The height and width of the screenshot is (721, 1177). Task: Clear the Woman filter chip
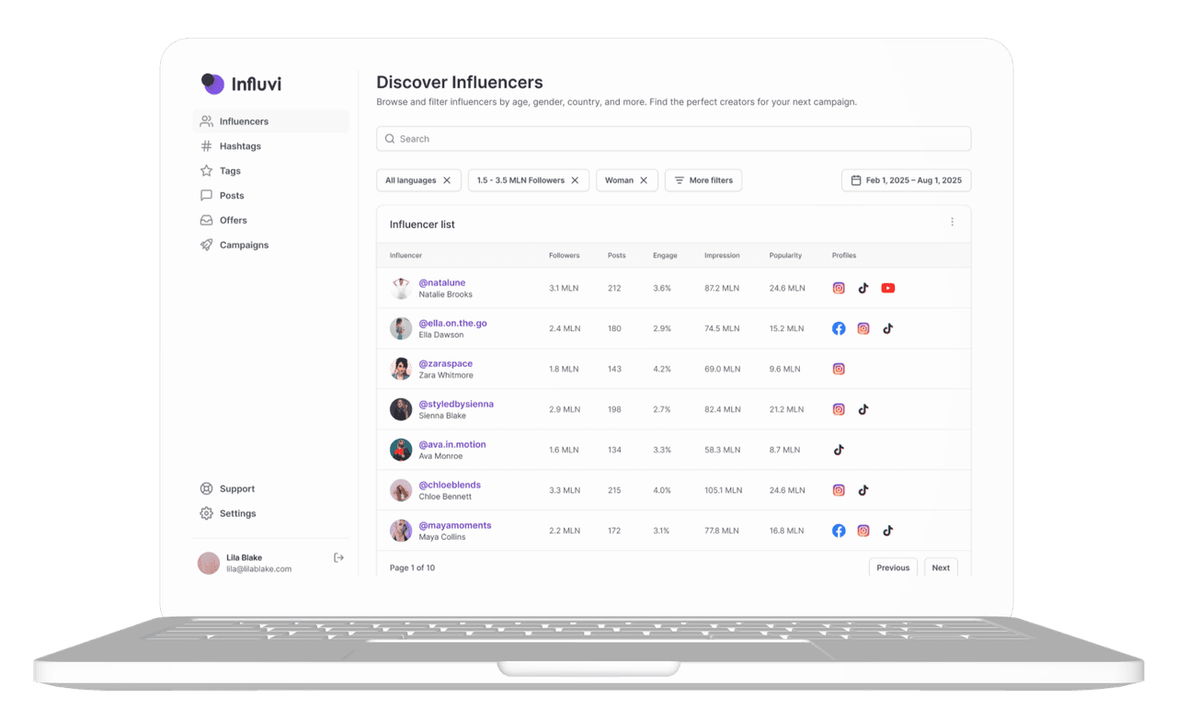pyautogui.click(x=644, y=180)
